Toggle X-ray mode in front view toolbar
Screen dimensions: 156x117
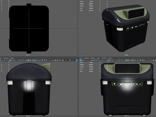[x=55, y=60]
